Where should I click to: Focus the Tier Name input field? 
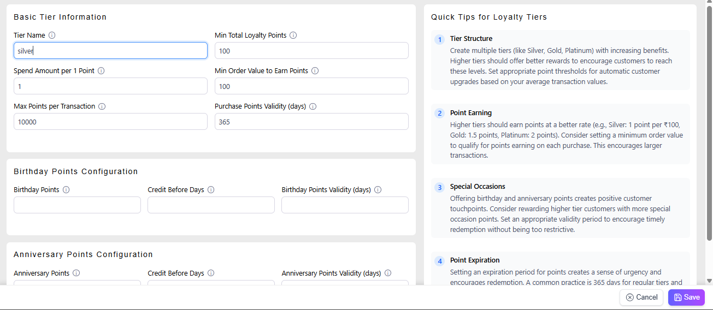coord(110,51)
